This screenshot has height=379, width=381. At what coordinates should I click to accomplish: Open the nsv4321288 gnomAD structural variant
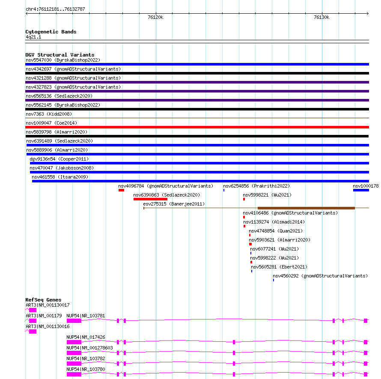[73, 78]
